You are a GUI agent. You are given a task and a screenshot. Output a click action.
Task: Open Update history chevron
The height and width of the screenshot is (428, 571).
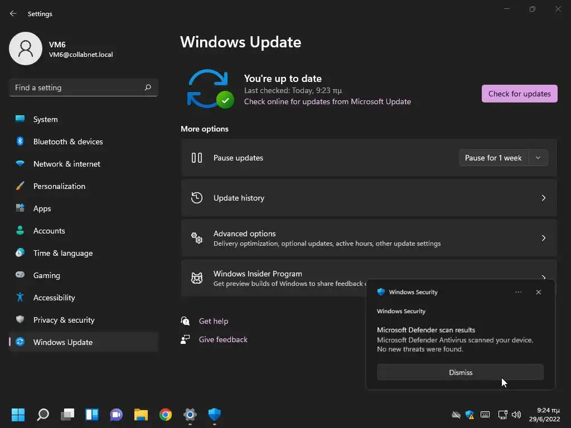(543, 198)
